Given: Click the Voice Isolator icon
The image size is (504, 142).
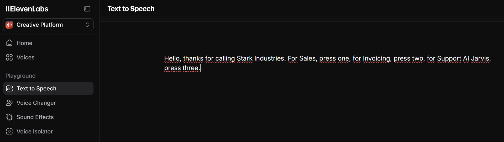Looking at the screenshot, I should [9, 132].
